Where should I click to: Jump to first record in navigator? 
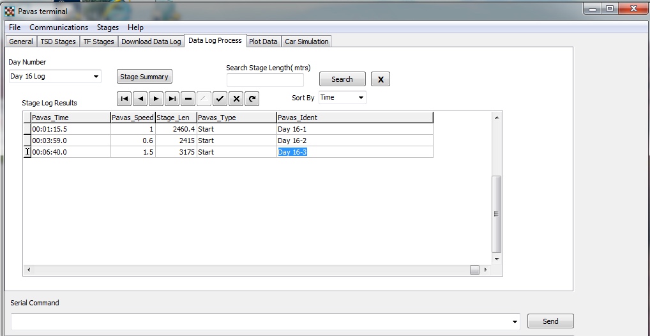click(125, 99)
